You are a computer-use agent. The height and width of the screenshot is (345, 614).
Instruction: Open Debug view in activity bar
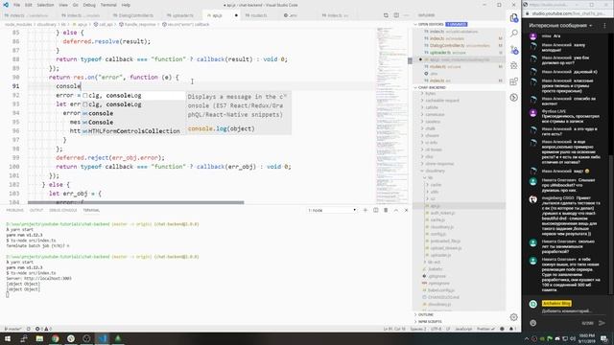pyautogui.click(x=514, y=66)
